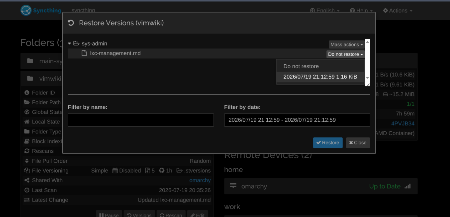Click the vimwiki folder name in list

[x=50, y=78]
